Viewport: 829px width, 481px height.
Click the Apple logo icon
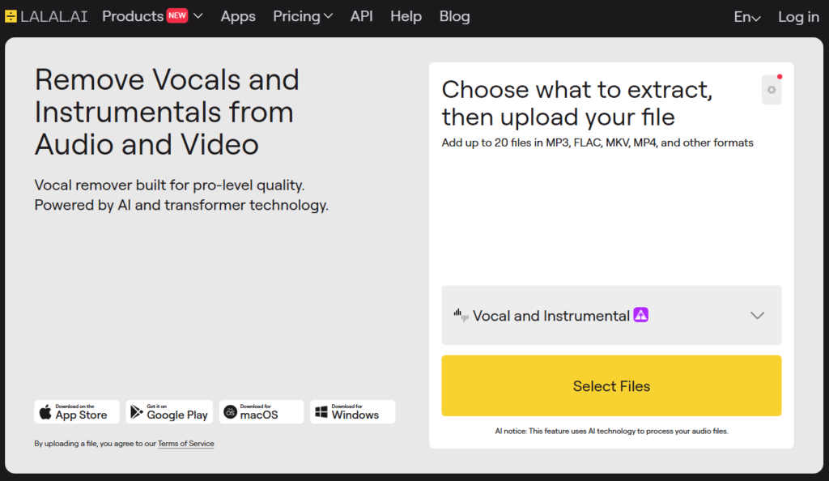point(45,411)
